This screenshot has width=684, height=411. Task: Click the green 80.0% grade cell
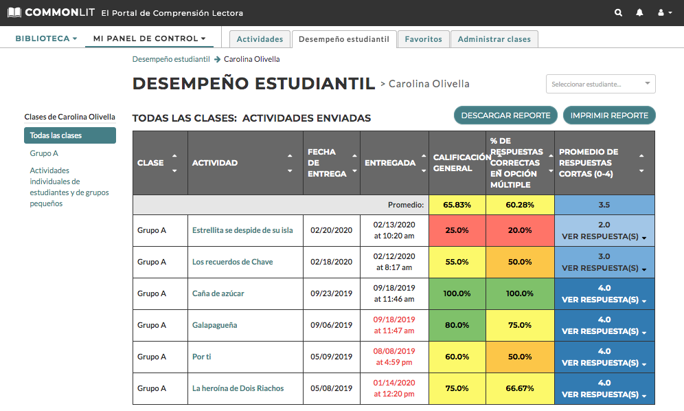point(457,325)
